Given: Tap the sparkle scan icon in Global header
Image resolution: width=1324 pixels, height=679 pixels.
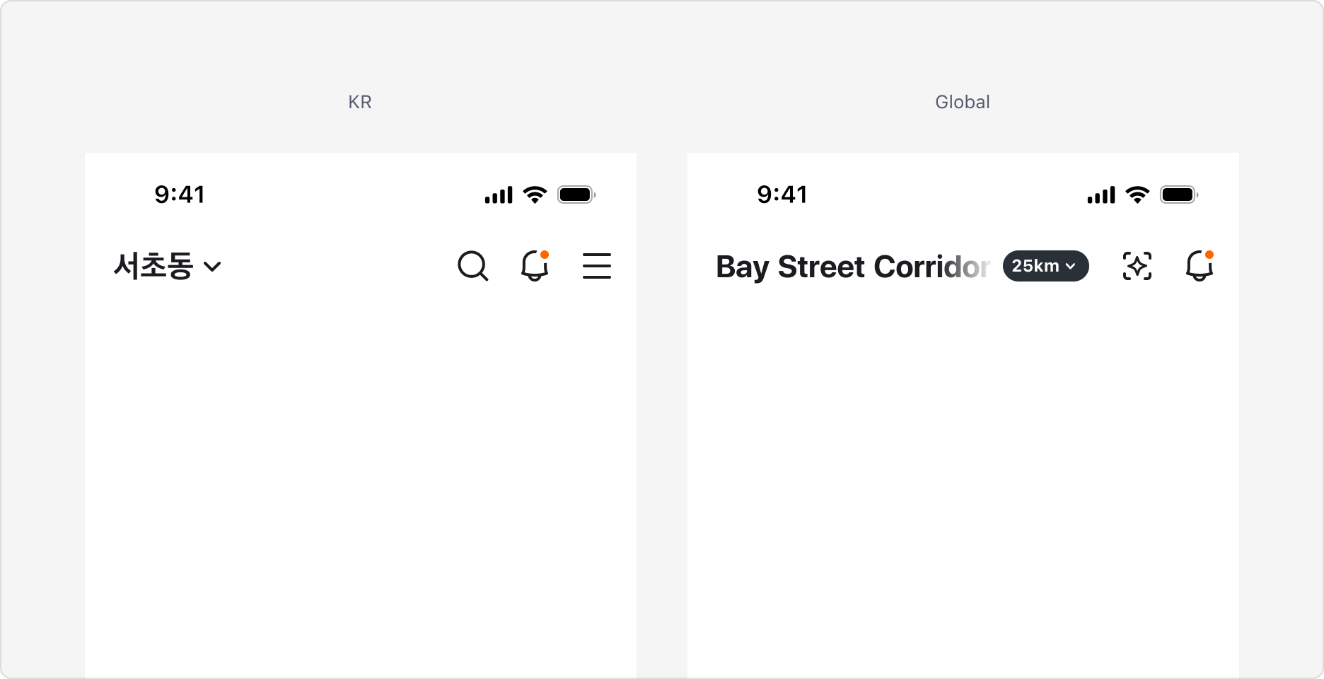Looking at the screenshot, I should click(1137, 267).
